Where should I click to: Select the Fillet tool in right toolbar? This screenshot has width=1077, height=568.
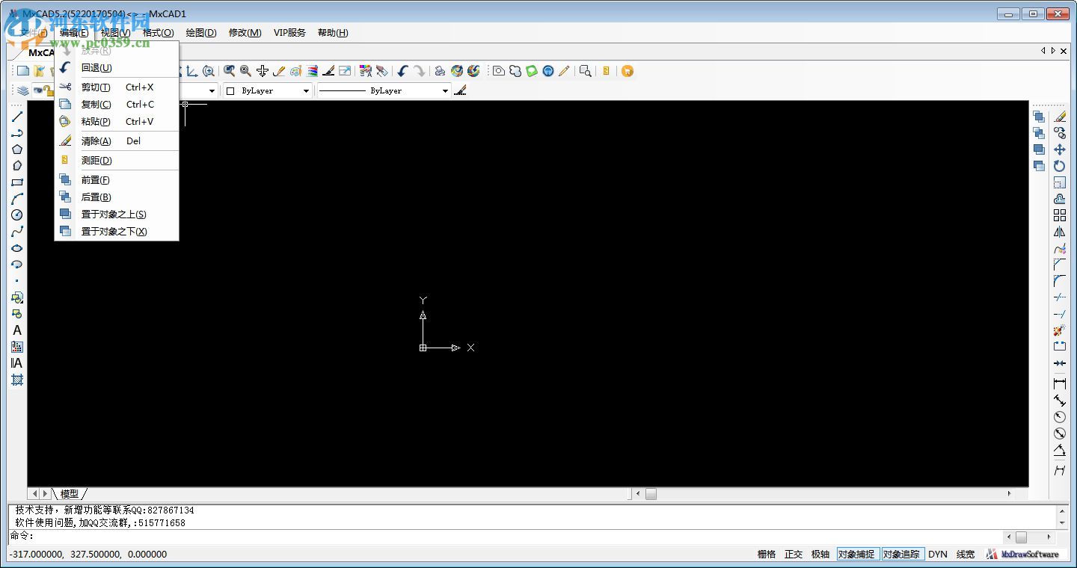pyautogui.click(x=1060, y=281)
